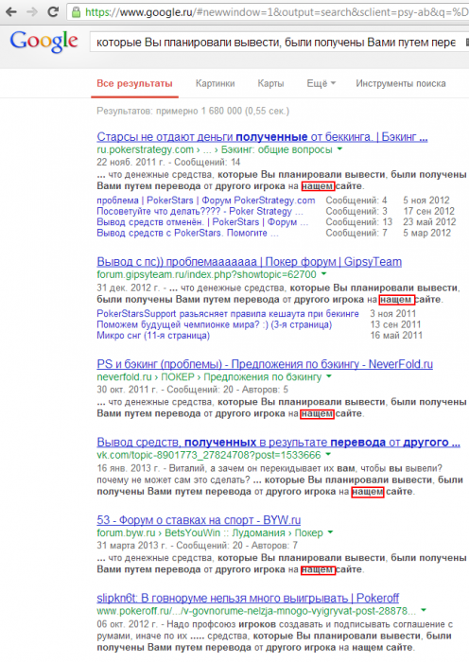Open sublink Поможем будущей чемпионке мира?

click(214, 324)
